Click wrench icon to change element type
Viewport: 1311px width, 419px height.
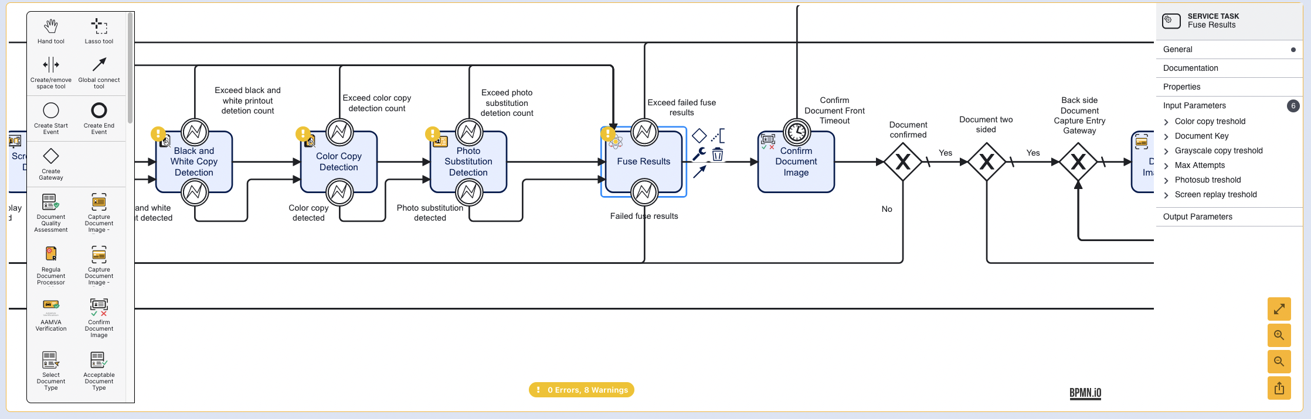(x=699, y=154)
